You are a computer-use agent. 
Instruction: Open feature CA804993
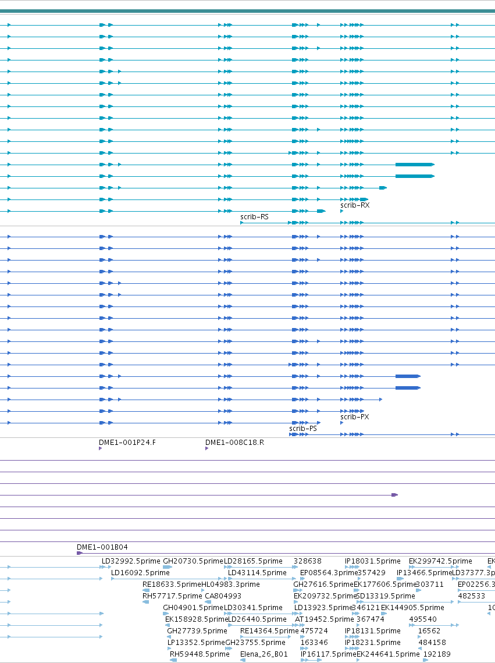coord(223,596)
